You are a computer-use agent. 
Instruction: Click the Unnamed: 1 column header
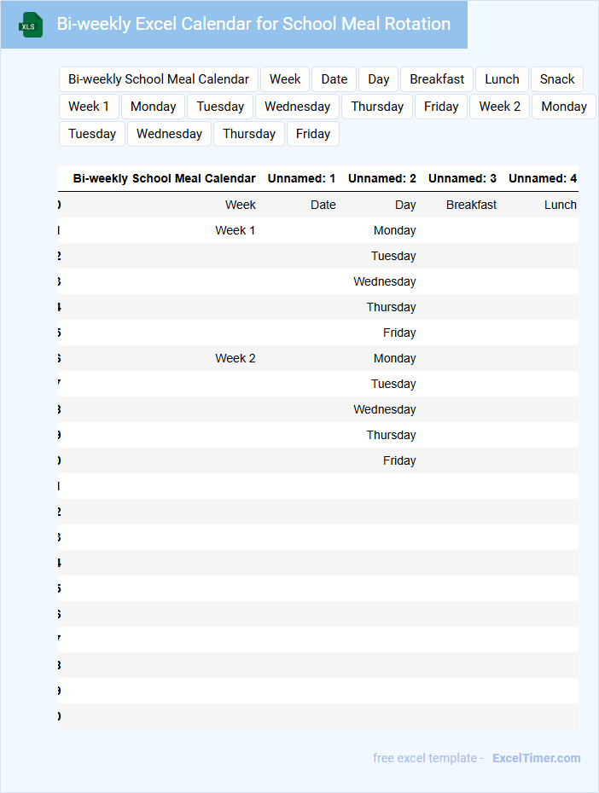point(301,178)
